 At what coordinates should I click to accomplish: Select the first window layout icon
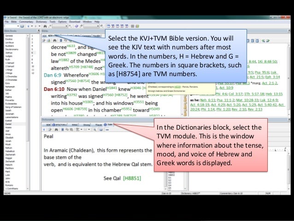pyautogui.click(x=108, y=26)
